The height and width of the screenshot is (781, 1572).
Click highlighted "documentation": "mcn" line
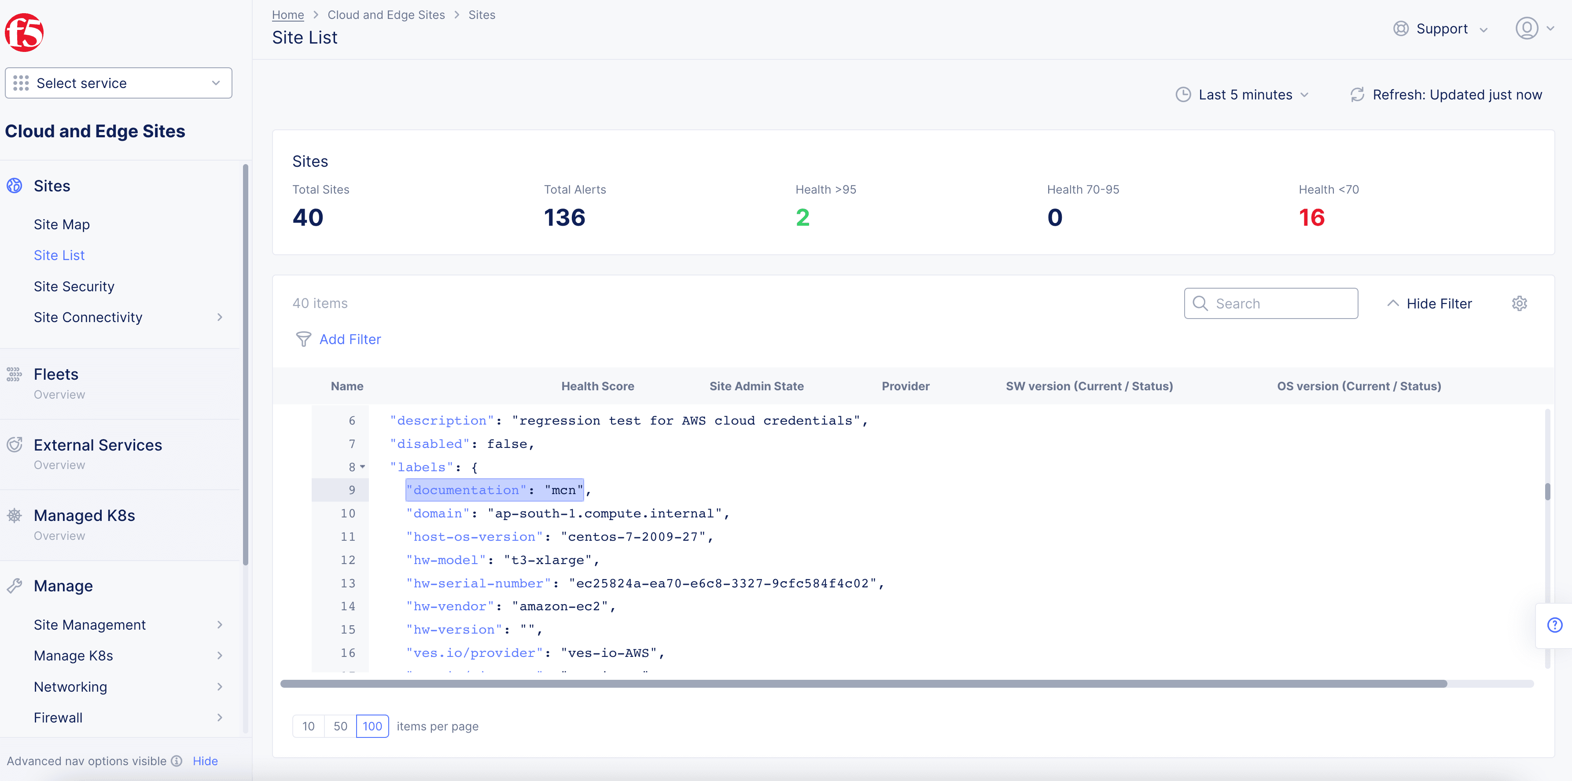(494, 490)
